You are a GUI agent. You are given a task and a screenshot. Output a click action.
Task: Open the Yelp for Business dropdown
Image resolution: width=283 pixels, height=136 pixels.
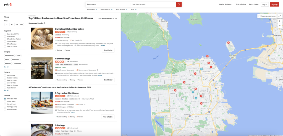tap(226, 4)
